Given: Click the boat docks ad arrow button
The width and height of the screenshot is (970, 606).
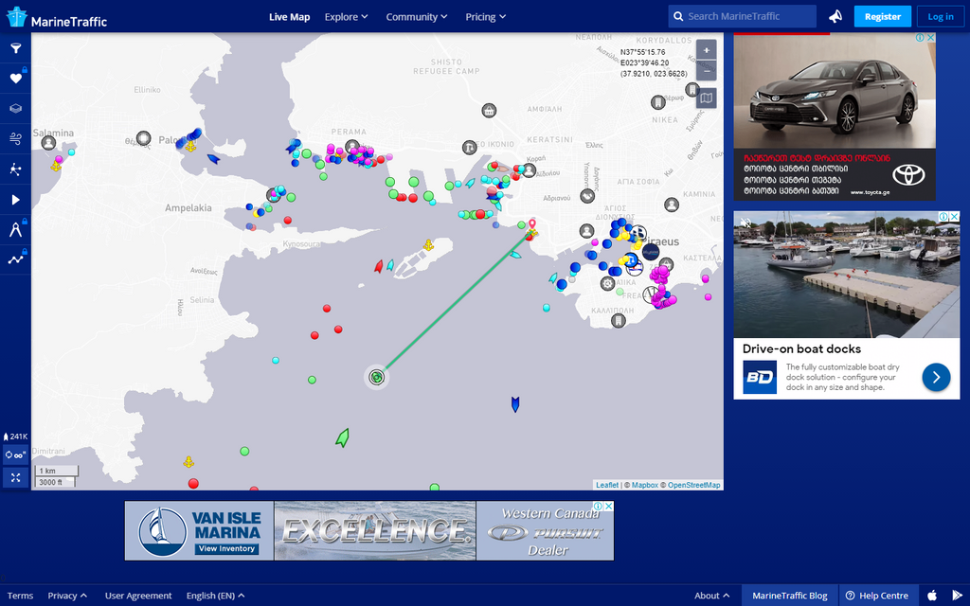Looking at the screenshot, I should [x=936, y=377].
